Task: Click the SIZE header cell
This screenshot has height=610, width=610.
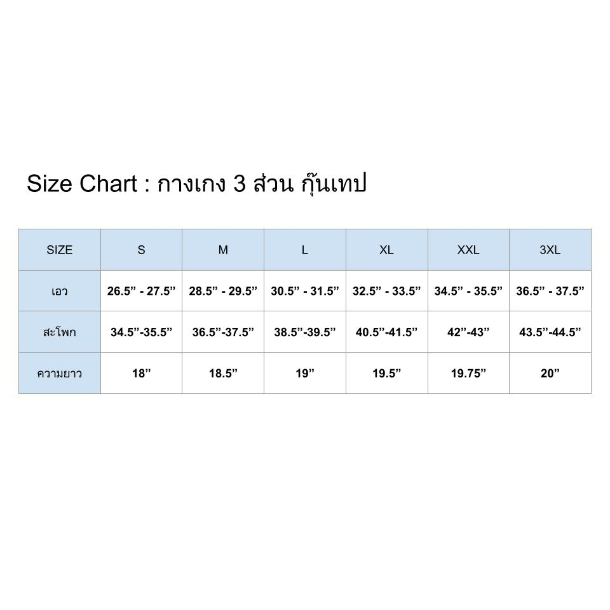Action: [x=60, y=250]
